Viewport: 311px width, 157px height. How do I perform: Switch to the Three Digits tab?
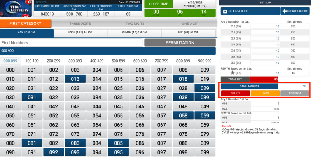point(80,24)
